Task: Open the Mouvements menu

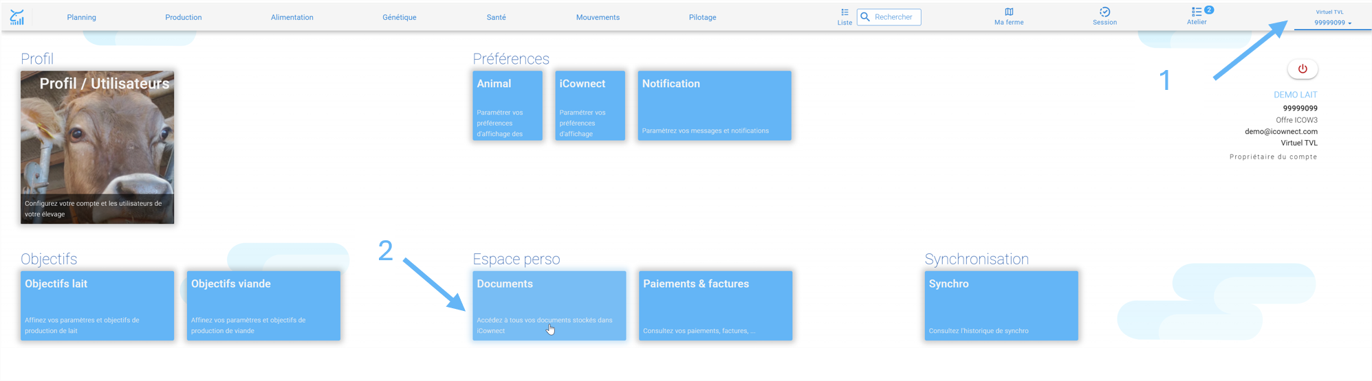Action: click(x=598, y=17)
